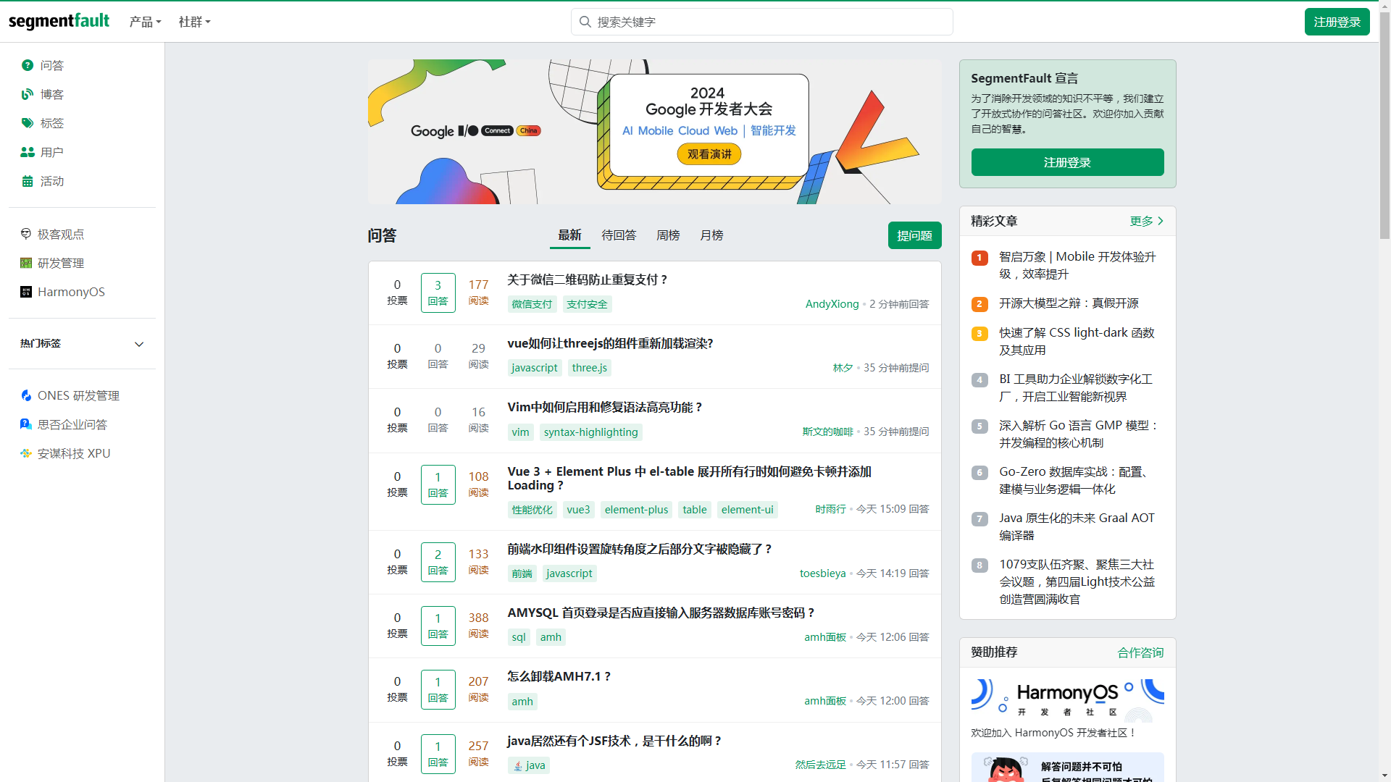1391x782 pixels.
Task: Open 问答 via its question-mark icon
Action: tap(28, 65)
